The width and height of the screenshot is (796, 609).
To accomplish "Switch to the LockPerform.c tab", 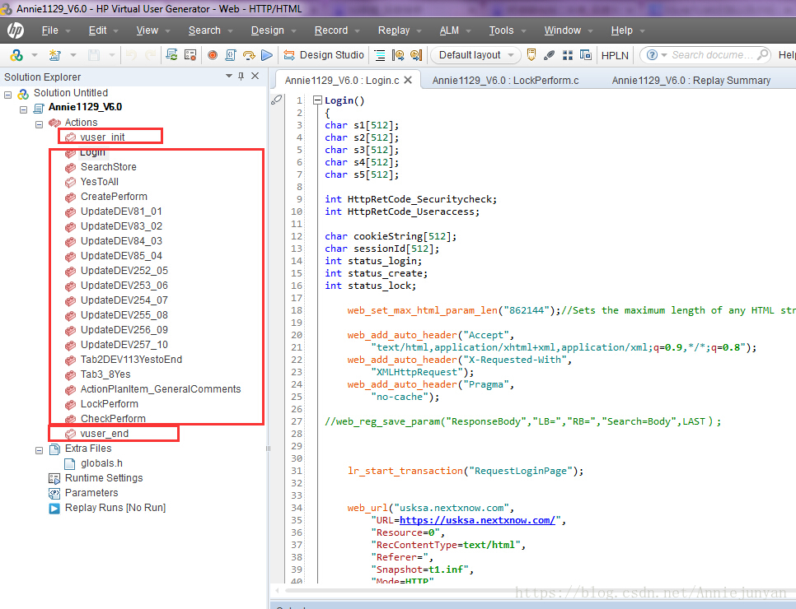I will pos(505,80).
